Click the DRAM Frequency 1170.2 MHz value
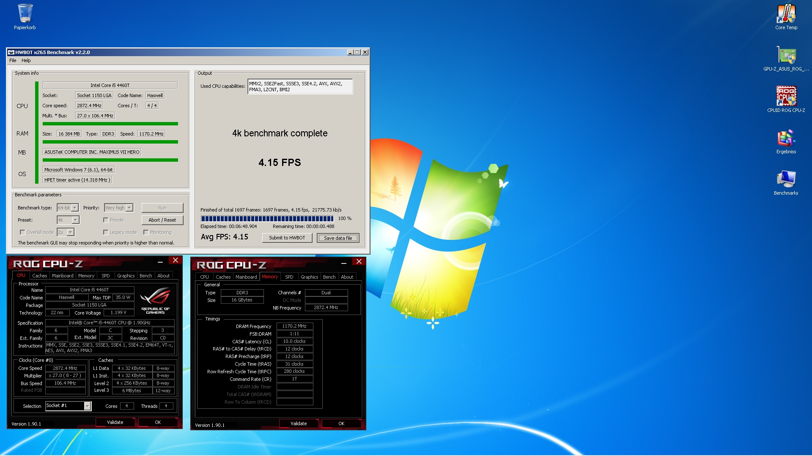Screen dimensions: 812x456 [x=295, y=326]
